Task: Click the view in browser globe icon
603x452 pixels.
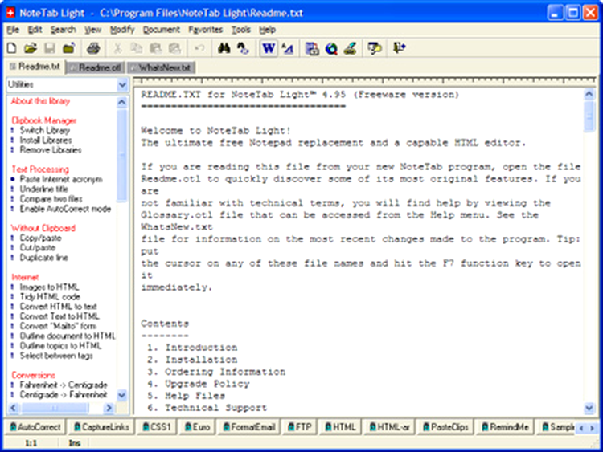Action: (331, 48)
